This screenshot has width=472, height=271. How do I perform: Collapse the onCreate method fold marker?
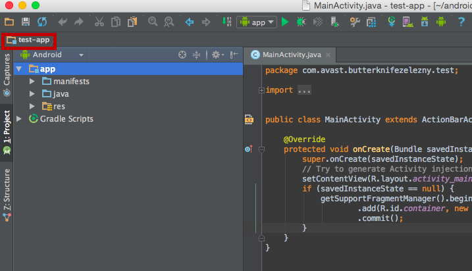click(261, 149)
